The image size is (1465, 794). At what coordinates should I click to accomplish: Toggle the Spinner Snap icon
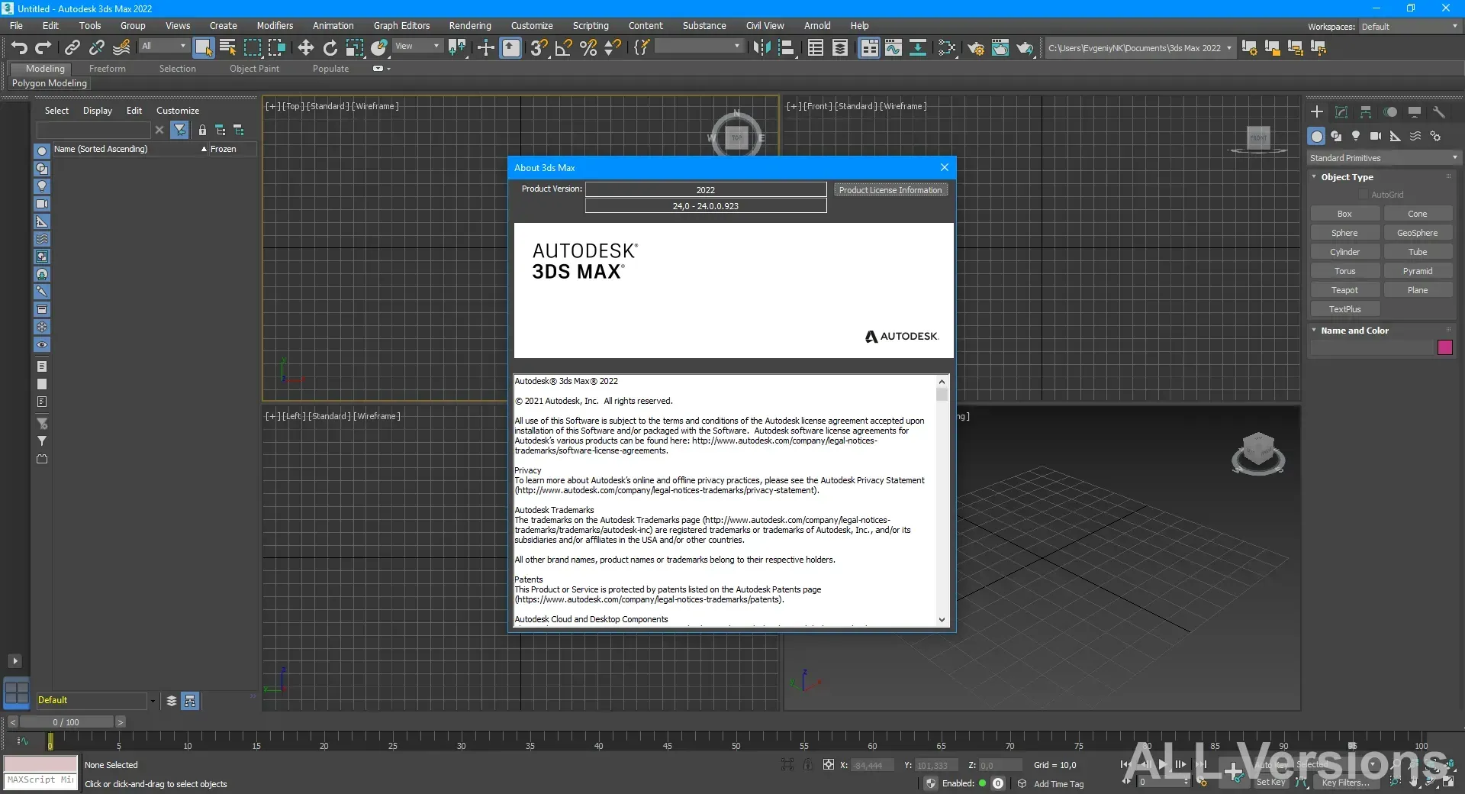[x=612, y=47]
